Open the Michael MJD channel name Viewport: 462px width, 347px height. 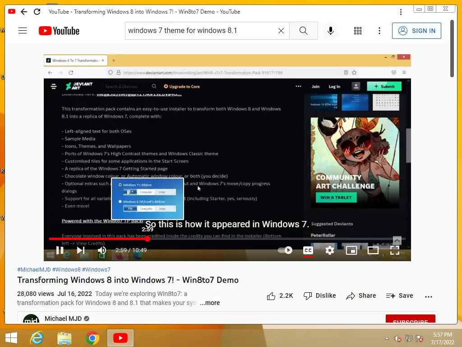(63, 319)
